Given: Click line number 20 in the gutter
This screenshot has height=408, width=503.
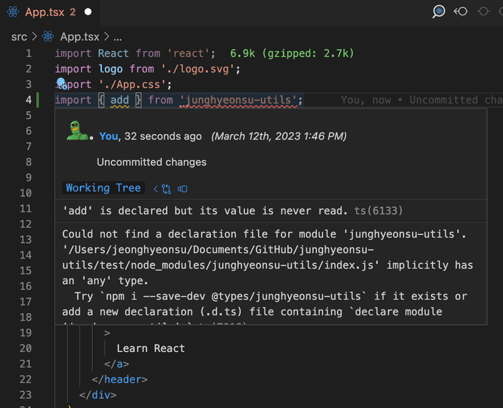Looking at the screenshot, I should coord(26,348).
